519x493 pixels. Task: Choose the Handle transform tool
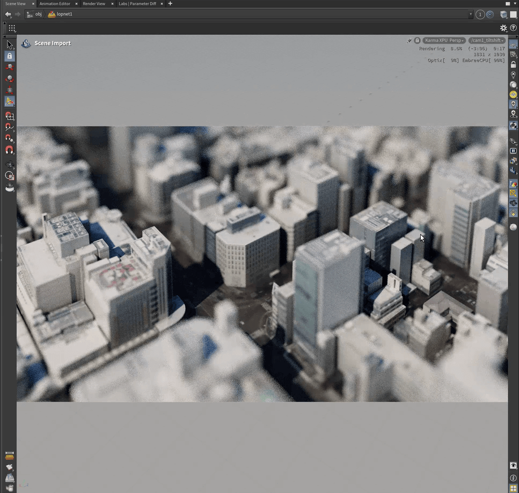pyautogui.click(x=10, y=101)
